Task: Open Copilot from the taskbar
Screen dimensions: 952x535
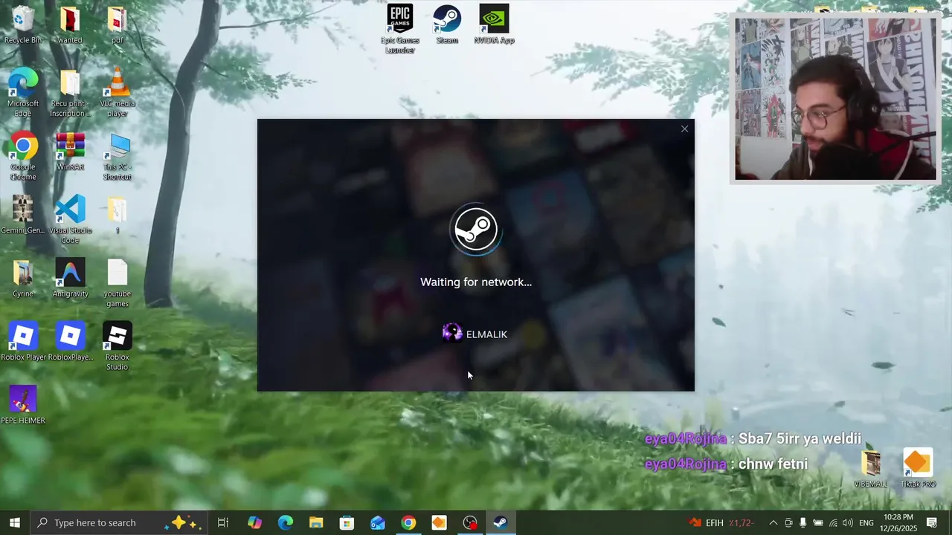Action: (254, 522)
